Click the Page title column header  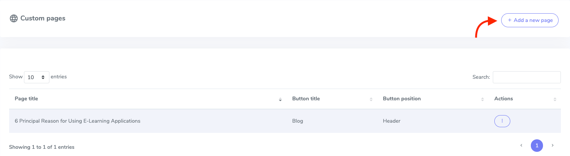[x=27, y=99]
